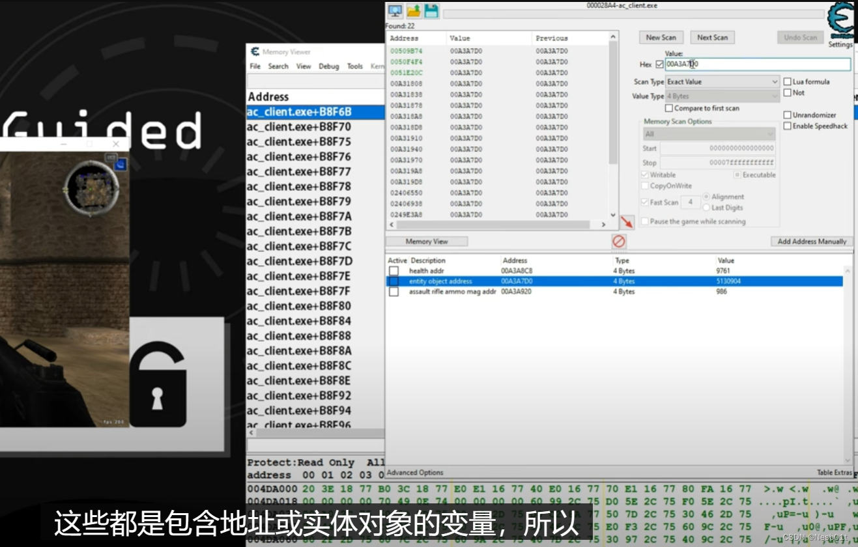858x547 pixels.
Task: Open the process selector computer icon
Action: [395, 10]
